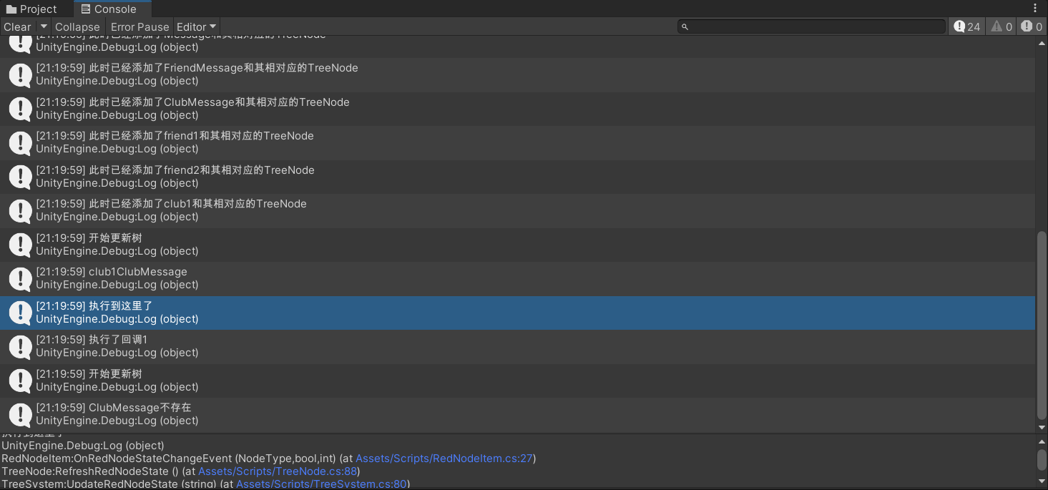
Task: Click the magnifier icon in the search box
Action: [685, 26]
